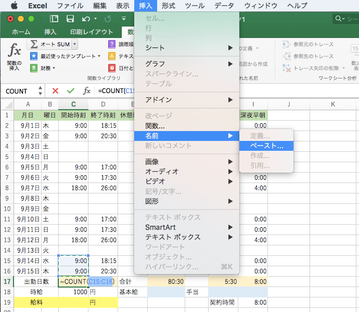Click the Select All corner triangle
Screen dimensions: 359x312
click(8, 105)
